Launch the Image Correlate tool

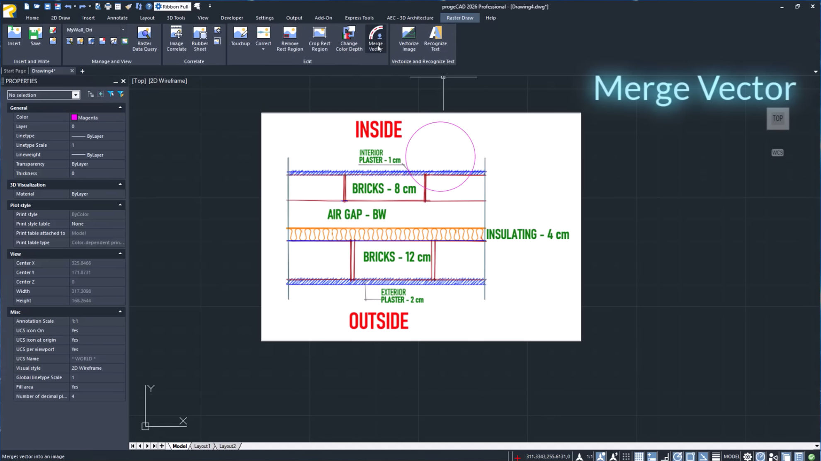[x=176, y=39]
